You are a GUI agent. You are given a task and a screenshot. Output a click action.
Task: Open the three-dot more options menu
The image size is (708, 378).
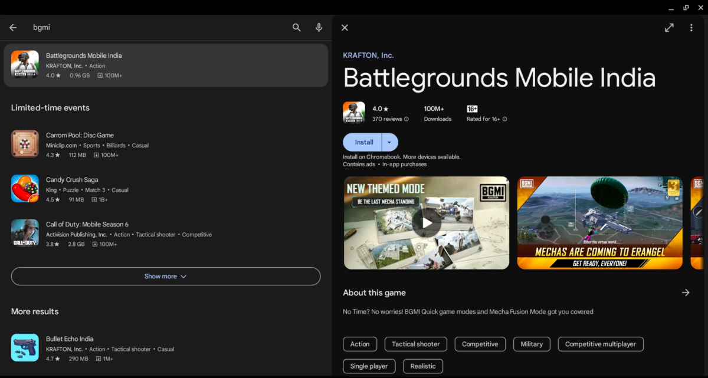(691, 28)
